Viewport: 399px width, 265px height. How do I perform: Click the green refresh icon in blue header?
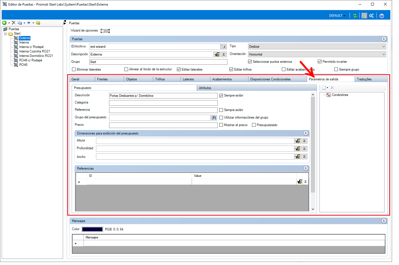[355, 16]
